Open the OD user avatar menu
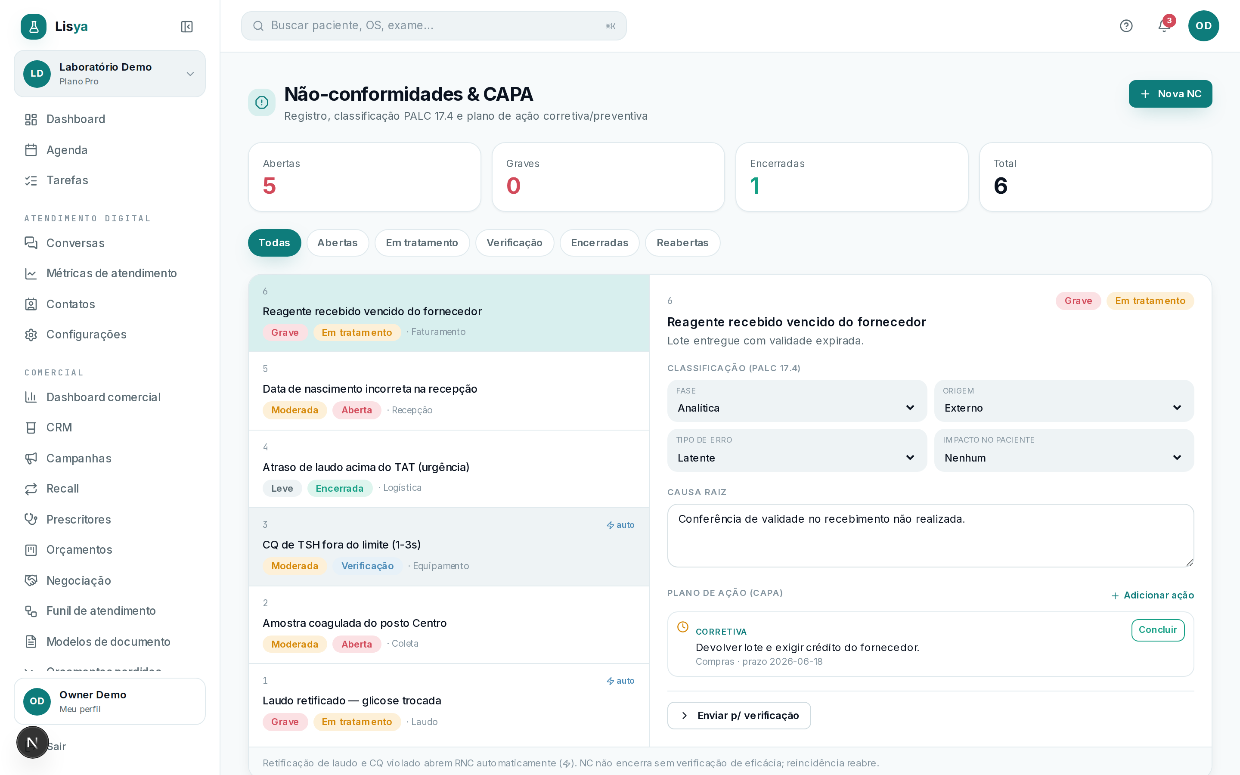This screenshot has width=1240, height=775. pos(1203,26)
